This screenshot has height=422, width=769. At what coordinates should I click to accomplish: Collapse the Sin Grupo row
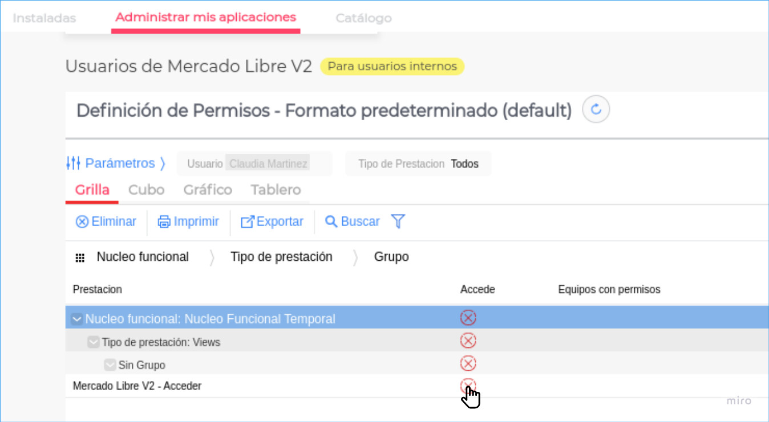pos(110,365)
